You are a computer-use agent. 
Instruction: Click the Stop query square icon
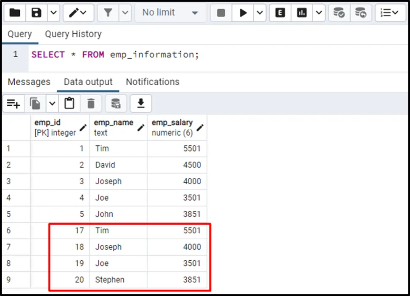click(221, 13)
